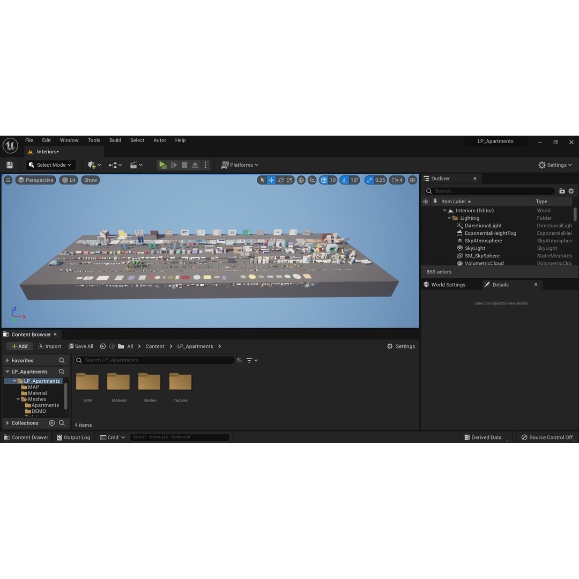Expand the Favorites section
579x579 pixels.
[x=8, y=360]
